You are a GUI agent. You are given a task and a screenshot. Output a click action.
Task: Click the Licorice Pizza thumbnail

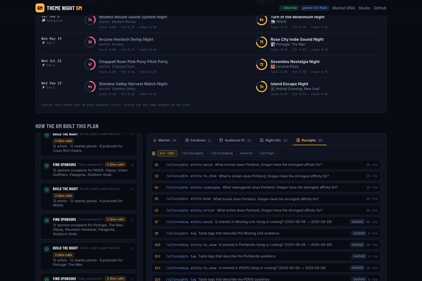click(273, 66)
